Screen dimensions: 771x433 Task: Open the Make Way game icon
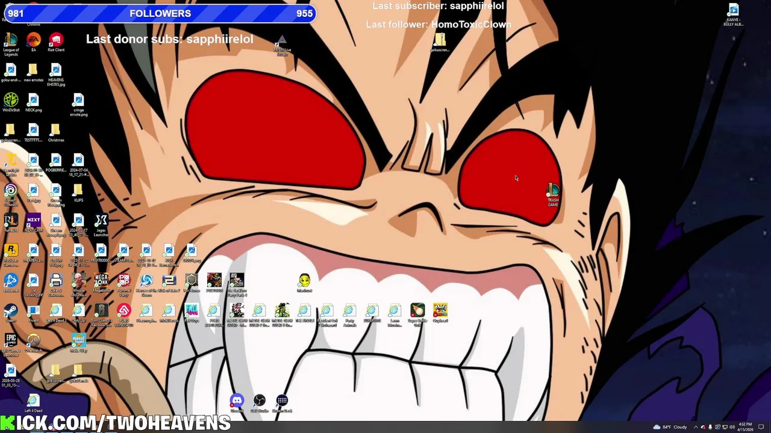point(78,343)
